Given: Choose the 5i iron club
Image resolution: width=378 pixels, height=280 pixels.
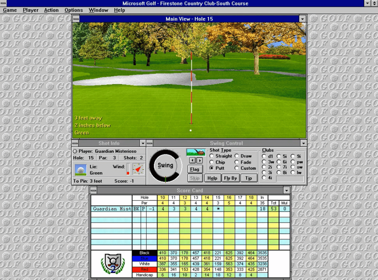Looking at the screenshot, I should point(282,156).
